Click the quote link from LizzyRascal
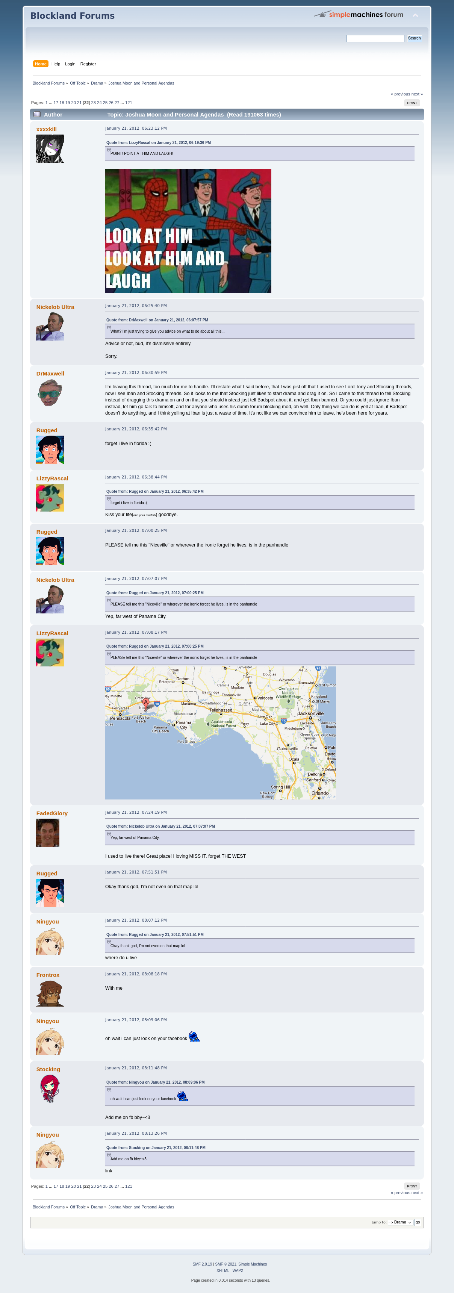This screenshot has width=454, height=1293. [x=159, y=142]
